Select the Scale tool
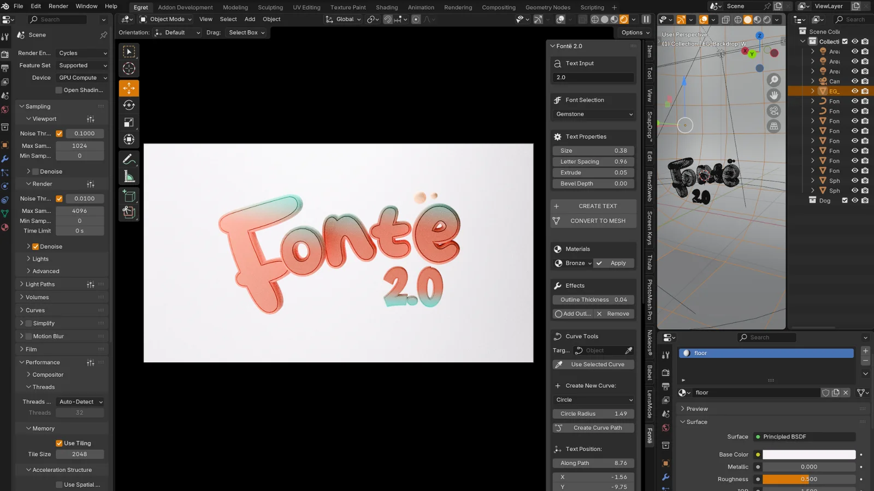The image size is (874, 491). (x=129, y=121)
